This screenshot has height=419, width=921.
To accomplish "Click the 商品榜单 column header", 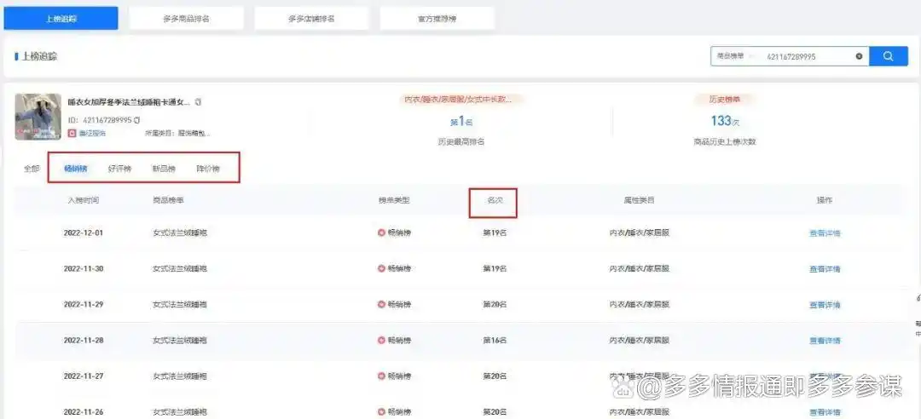I will (x=168, y=200).
